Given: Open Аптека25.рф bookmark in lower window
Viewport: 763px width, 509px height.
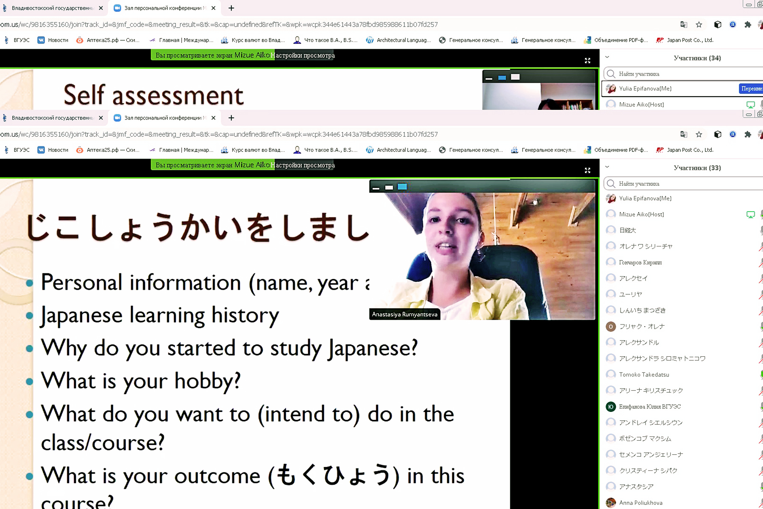Looking at the screenshot, I should 108,150.
